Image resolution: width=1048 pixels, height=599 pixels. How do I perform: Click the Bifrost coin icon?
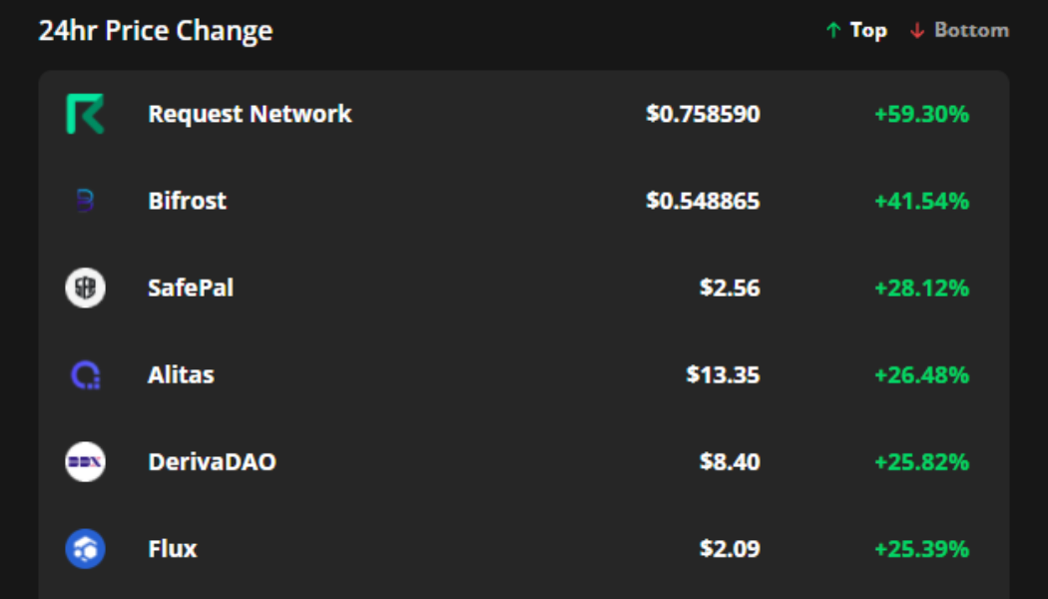86,200
